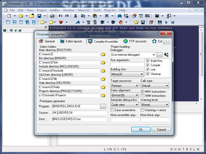Click the Delete X toolbar icon
206x154 pixels.
107,16
